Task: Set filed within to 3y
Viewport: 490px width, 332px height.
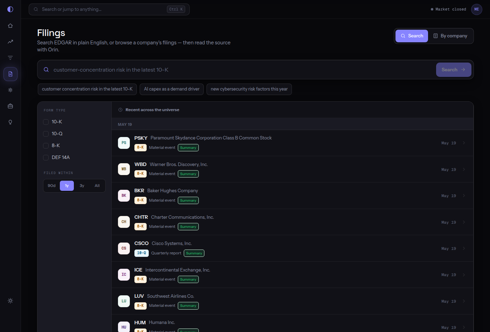Action: (82, 186)
